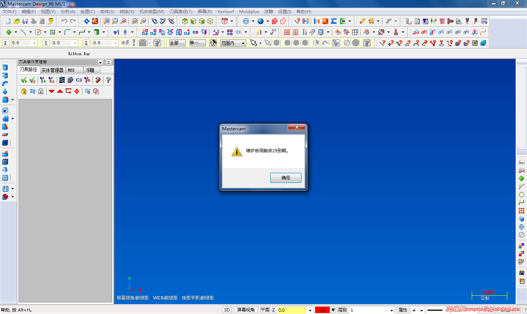Activate the Delete entities tool
This screenshot has width=527, height=314.
click(x=362, y=21)
